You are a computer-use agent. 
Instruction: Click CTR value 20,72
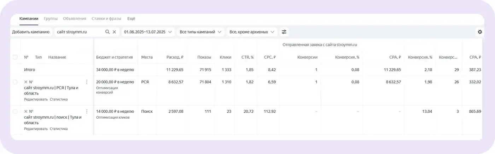[249, 111]
